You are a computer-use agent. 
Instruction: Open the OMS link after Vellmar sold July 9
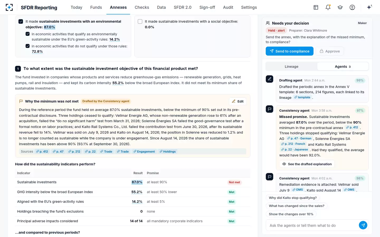point(298,190)
